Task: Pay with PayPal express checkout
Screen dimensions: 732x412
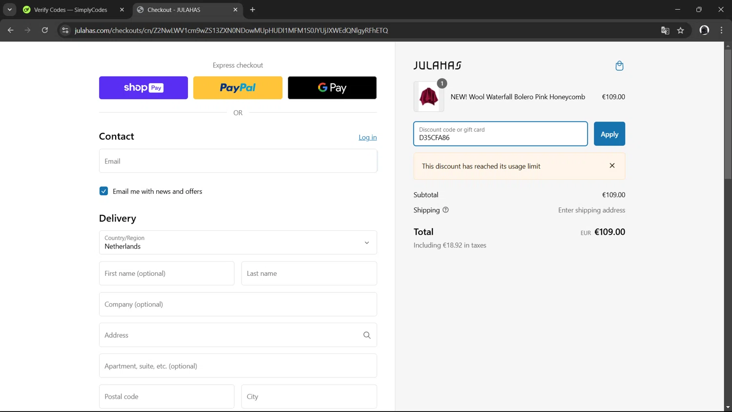Action: point(238,88)
